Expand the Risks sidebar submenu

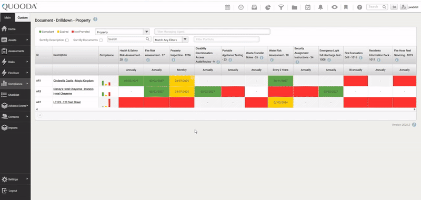(27, 62)
